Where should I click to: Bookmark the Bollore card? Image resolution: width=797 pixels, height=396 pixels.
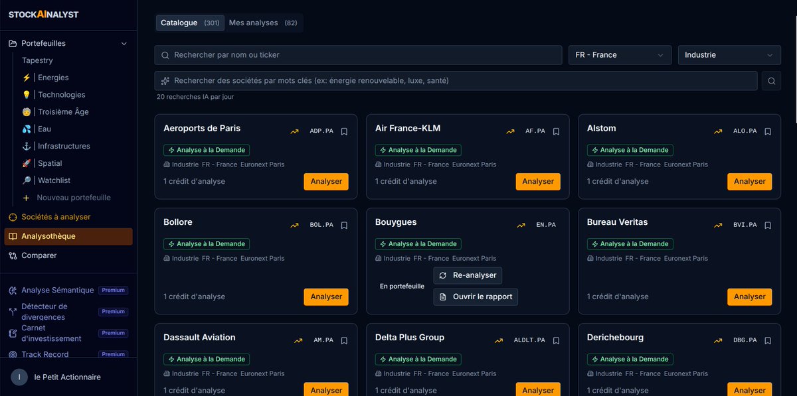pos(344,225)
